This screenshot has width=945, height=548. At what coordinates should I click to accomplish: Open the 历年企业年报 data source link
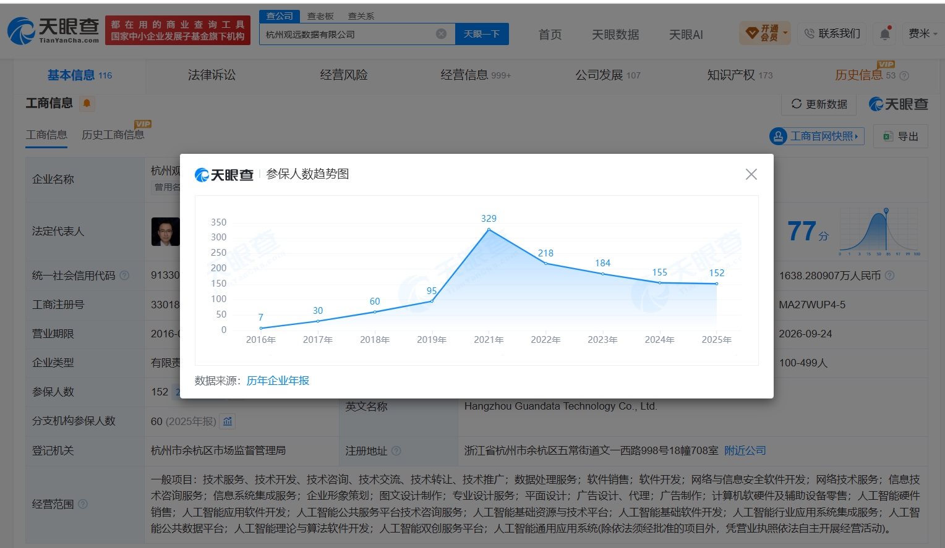click(x=278, y=381)
